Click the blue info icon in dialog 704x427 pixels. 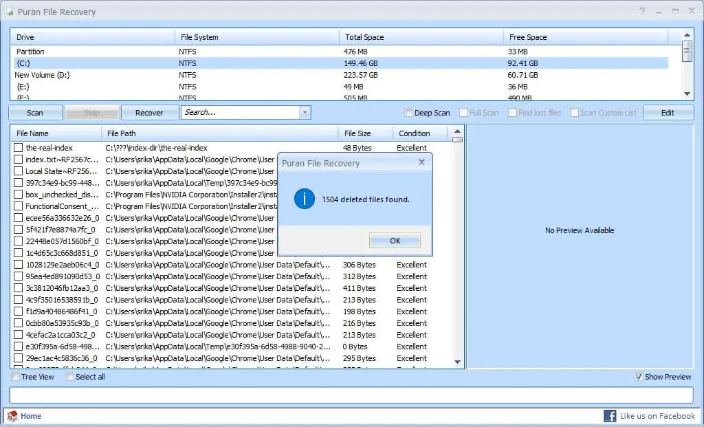coord(304,199)
